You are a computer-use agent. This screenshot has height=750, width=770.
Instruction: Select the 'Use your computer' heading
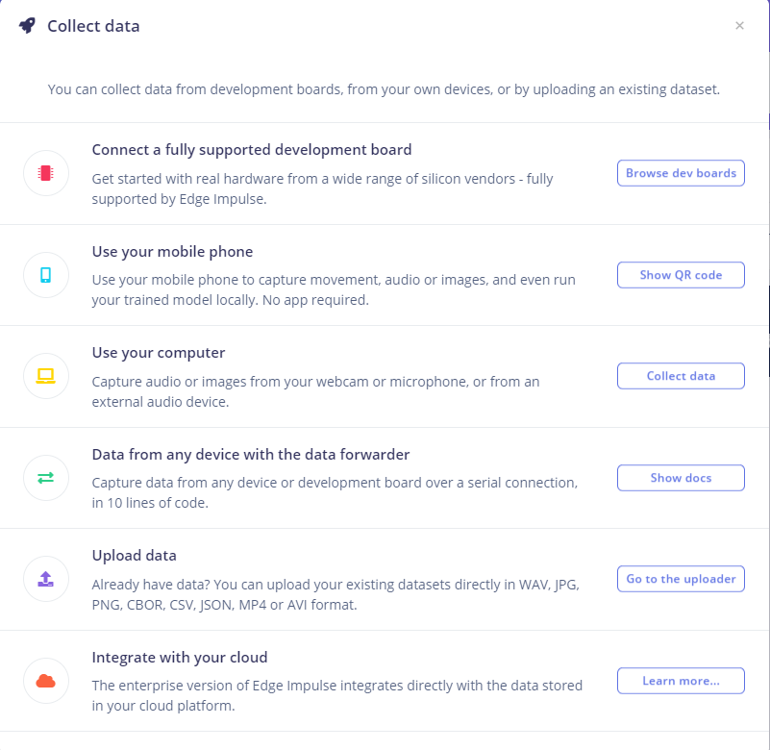click(159, 353)
